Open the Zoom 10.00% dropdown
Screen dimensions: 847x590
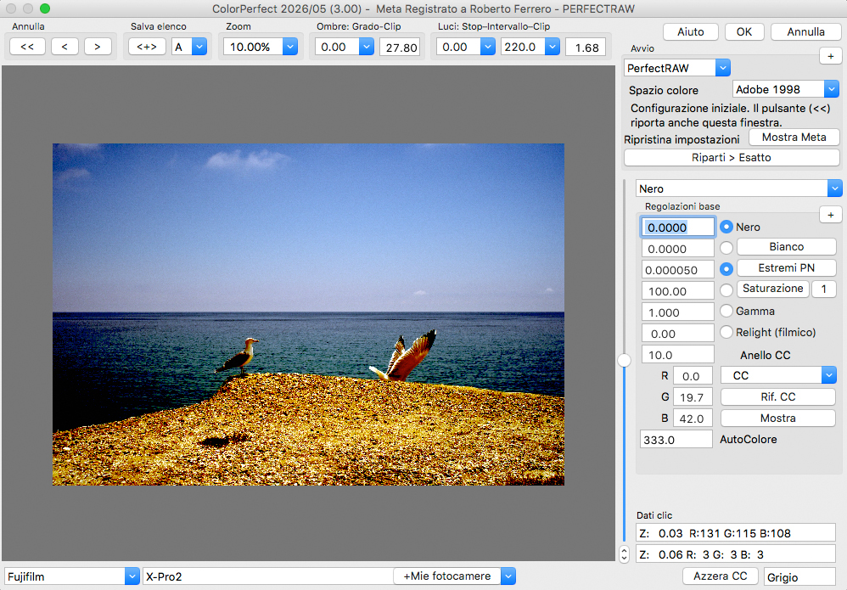[290, 47]
